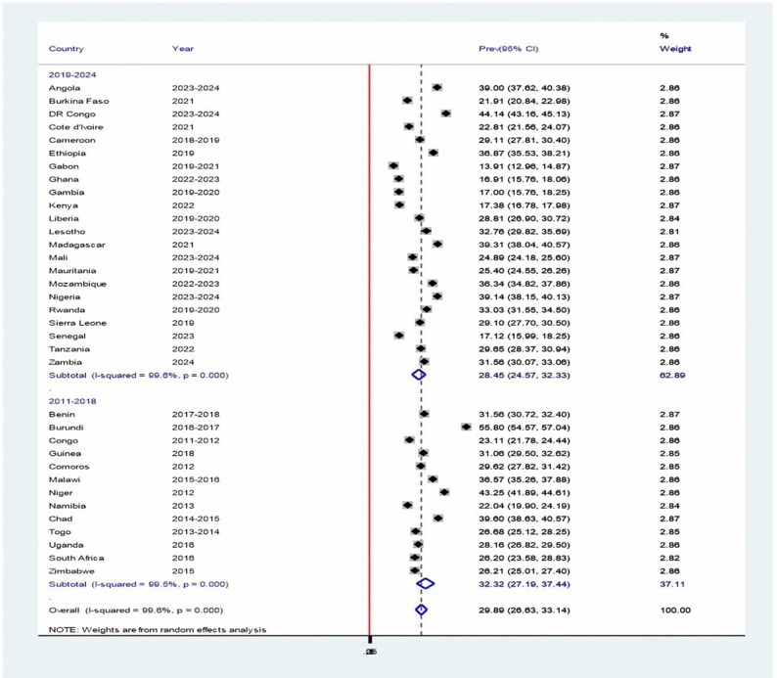Click the Uganda country label

pyautogui.click(x=66, y=545)
